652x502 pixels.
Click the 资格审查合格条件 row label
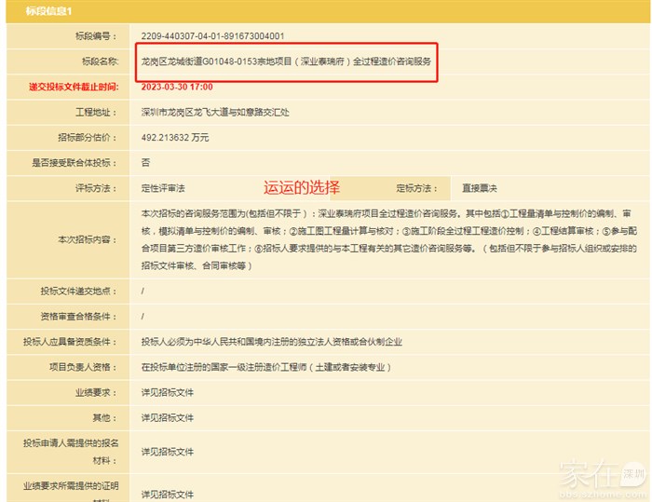coord(78,316)
